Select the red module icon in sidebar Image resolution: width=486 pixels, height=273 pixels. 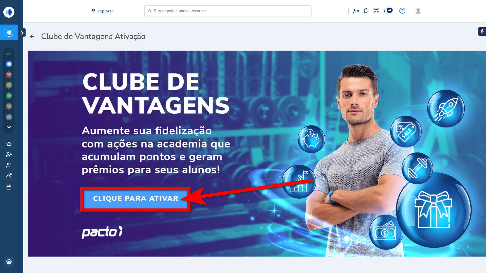(x=9, y=74)
